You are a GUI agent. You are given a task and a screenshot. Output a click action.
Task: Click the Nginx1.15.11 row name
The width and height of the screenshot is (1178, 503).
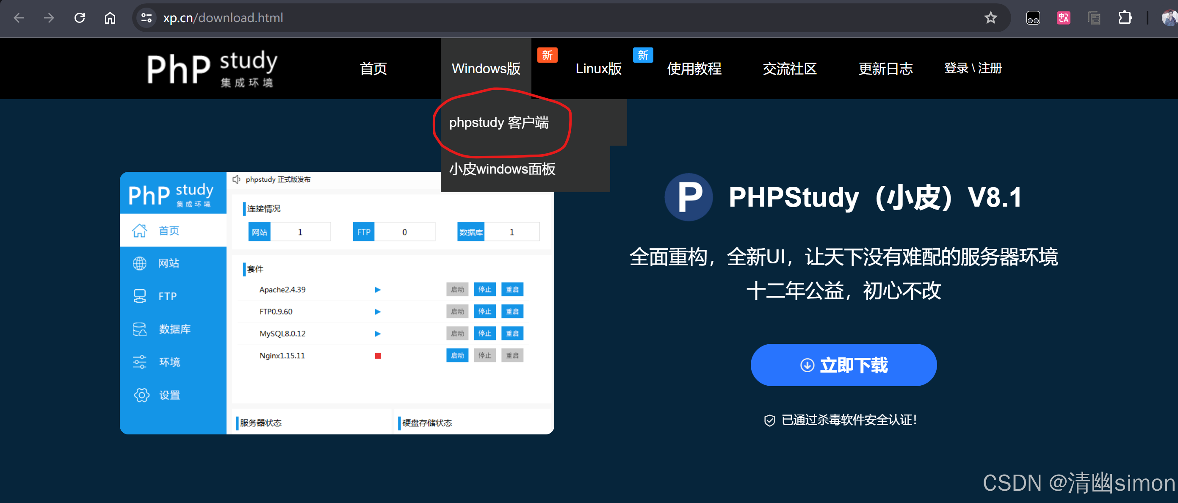(x=282, y=355)
